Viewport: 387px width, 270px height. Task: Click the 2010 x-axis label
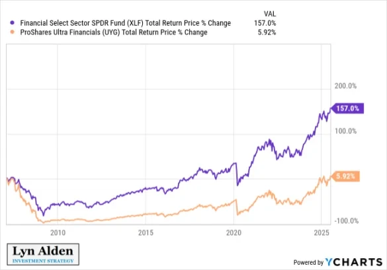(58, 233)
